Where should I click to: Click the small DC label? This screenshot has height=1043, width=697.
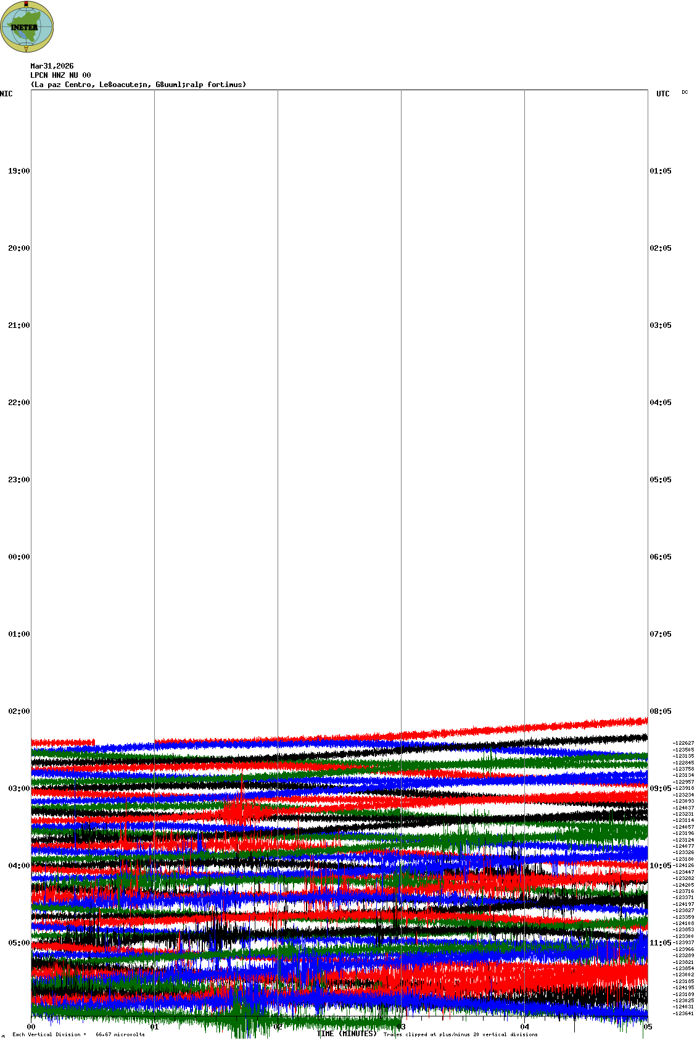point(685,92)
